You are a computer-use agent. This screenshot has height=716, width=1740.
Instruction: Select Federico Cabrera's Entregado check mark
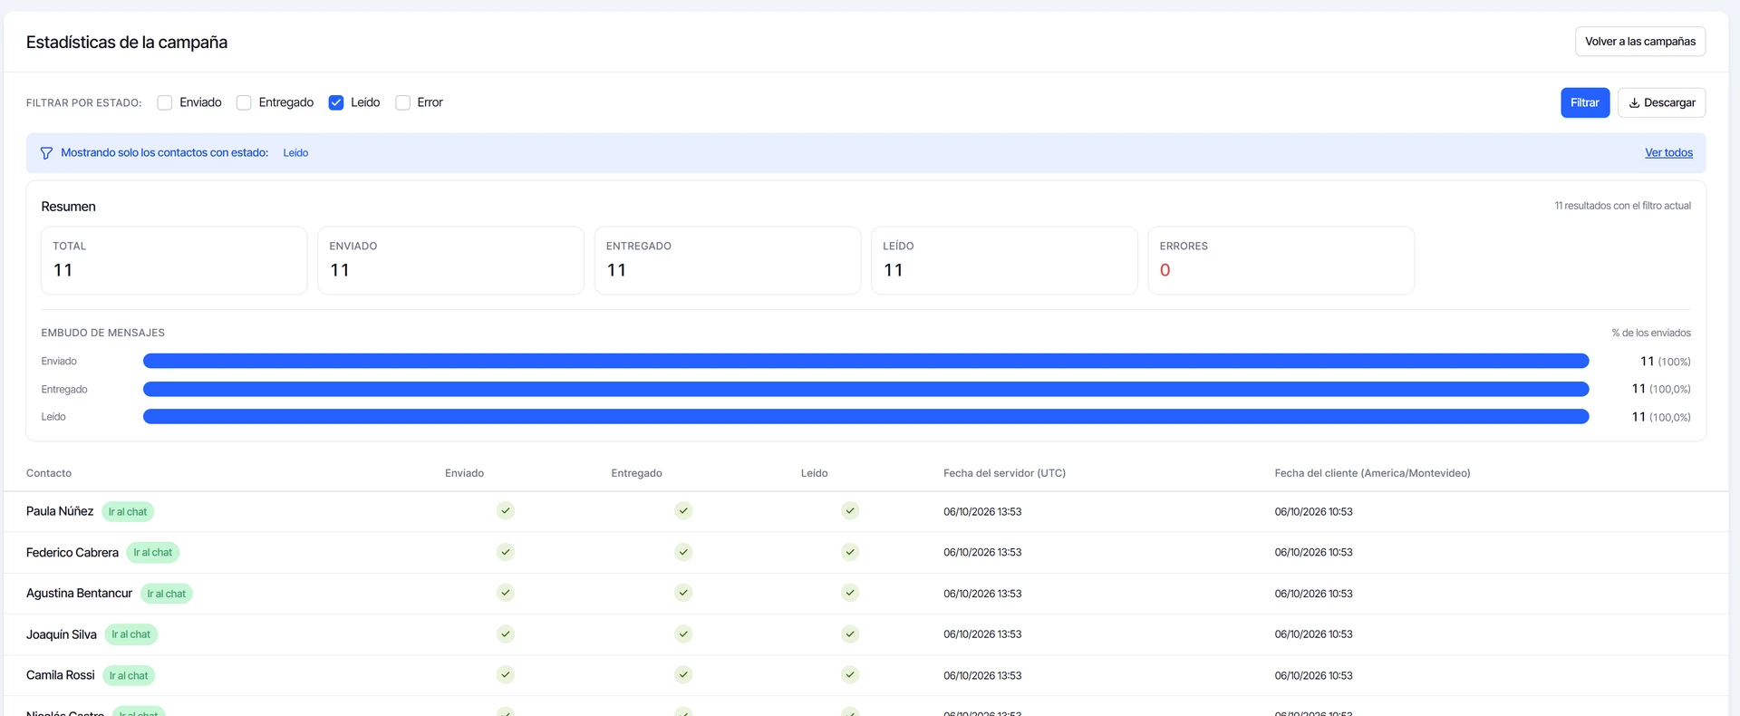[683, 552]
